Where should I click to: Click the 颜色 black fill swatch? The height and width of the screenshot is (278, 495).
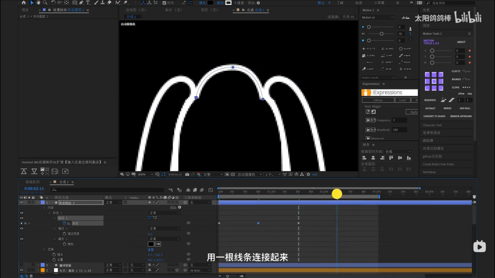coord(151,244)
